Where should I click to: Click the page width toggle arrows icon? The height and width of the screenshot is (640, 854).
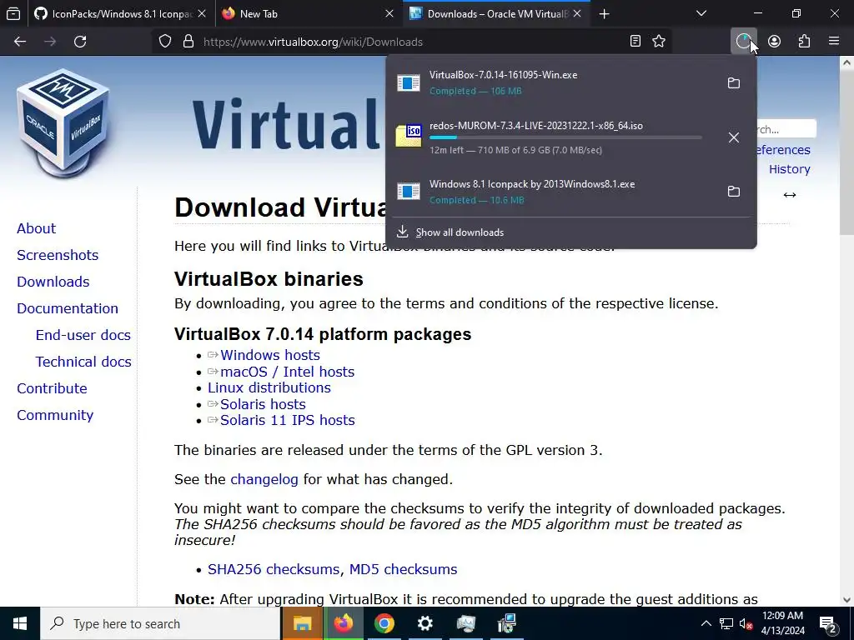[x=790, y=195]
